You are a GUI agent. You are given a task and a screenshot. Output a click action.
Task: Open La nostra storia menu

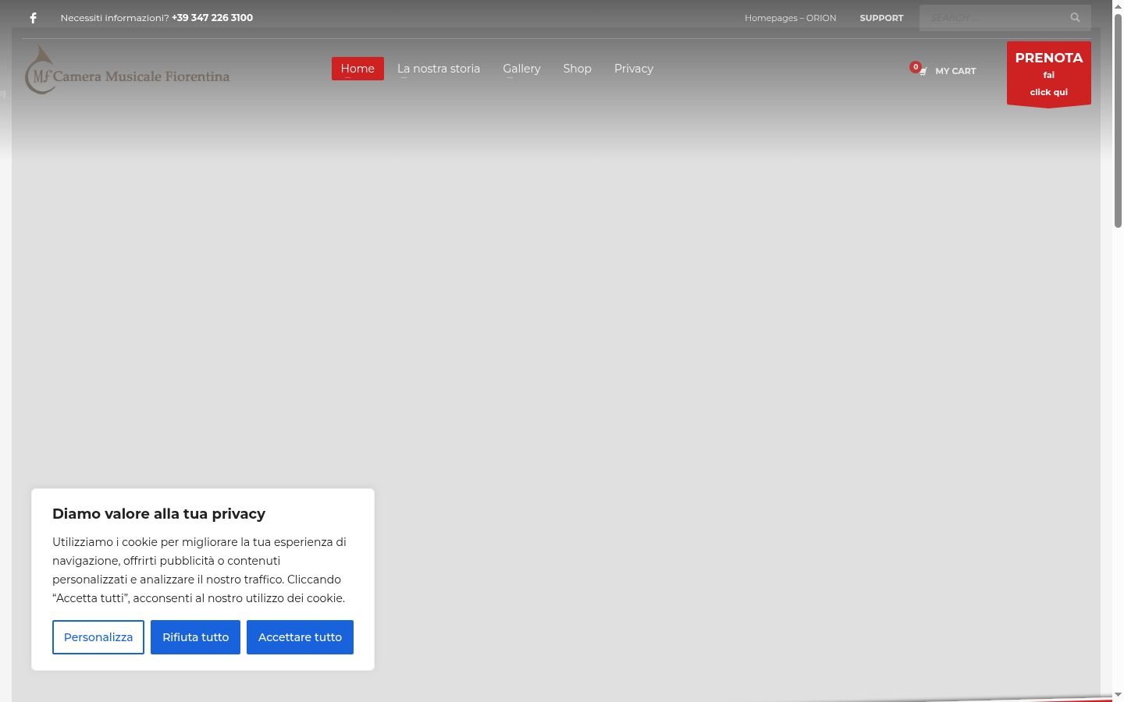point(439,69)
